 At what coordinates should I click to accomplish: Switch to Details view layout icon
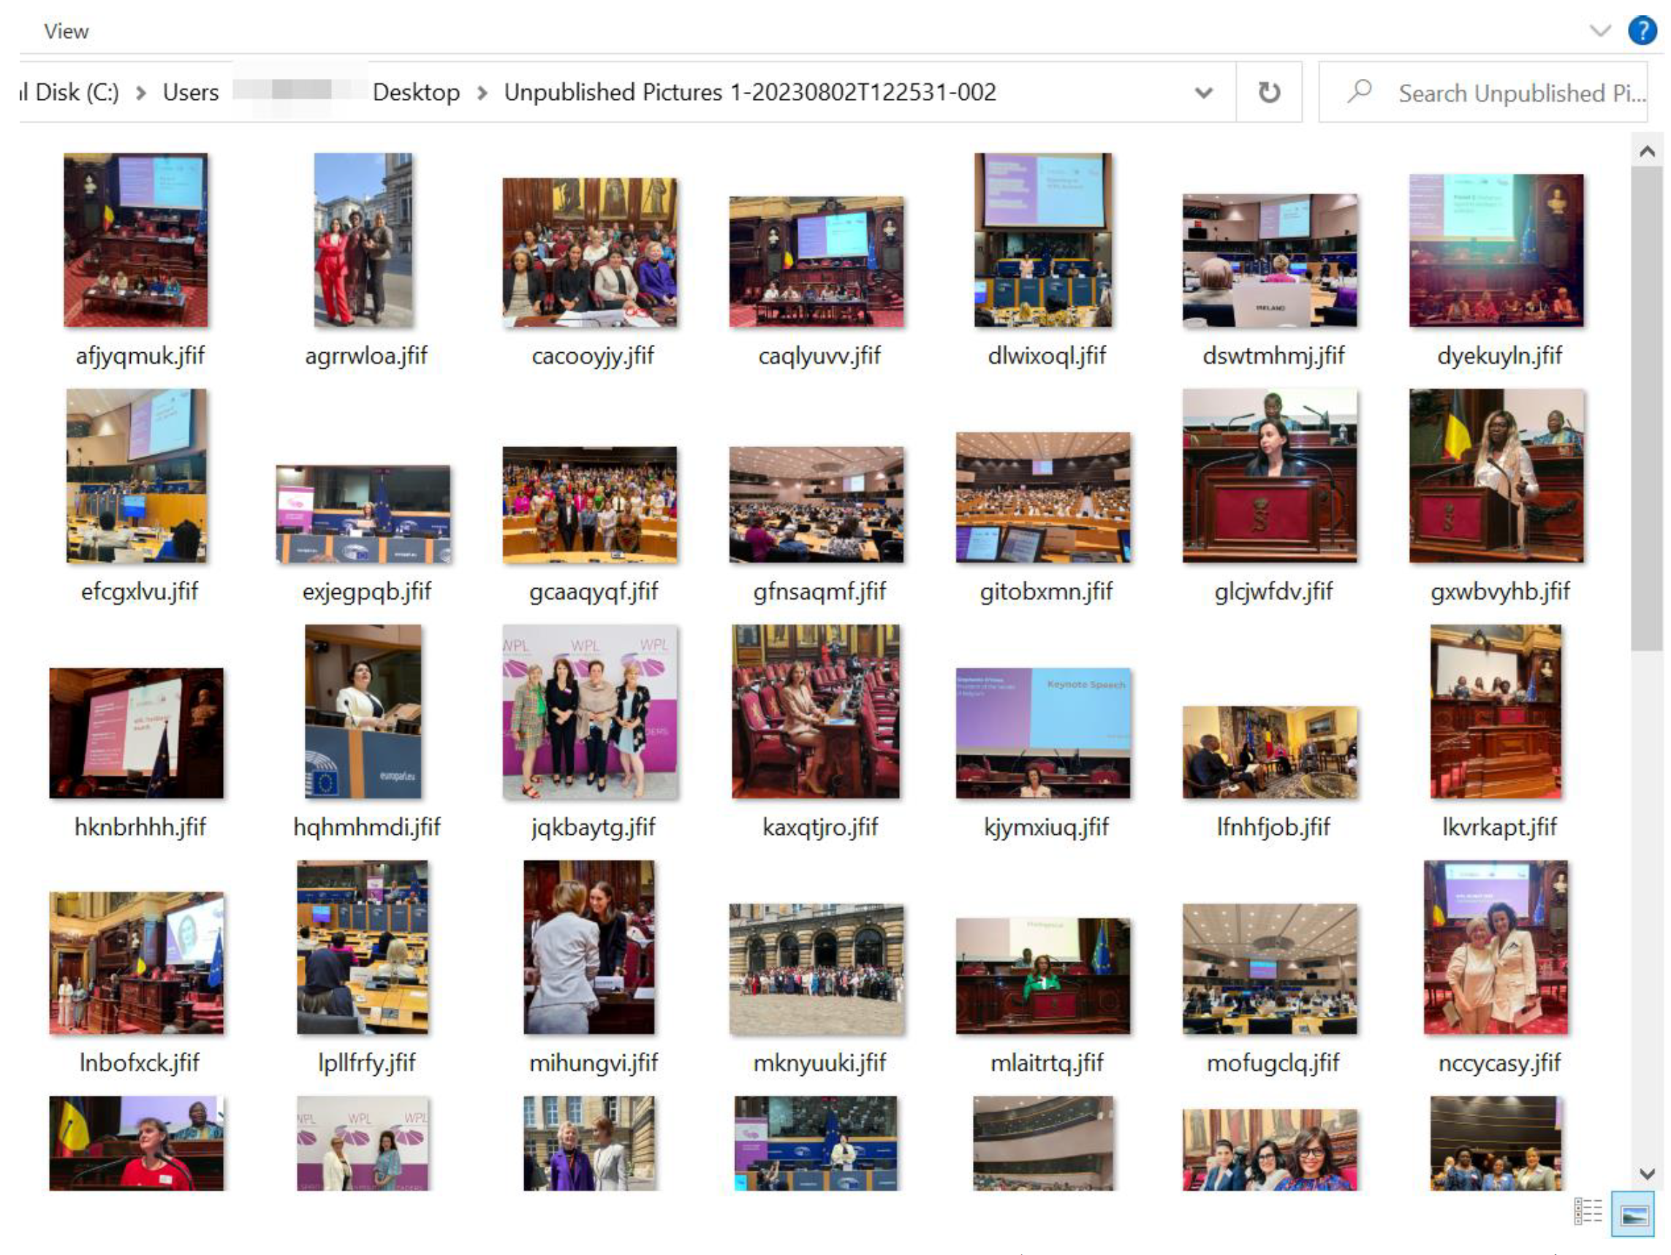pos(1588,1211)
